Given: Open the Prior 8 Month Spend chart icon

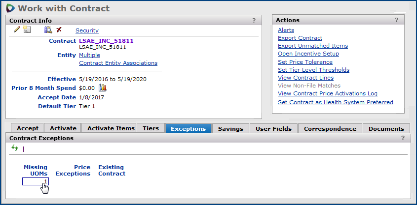Looking at the screenshot, I should tap(103, 88).
